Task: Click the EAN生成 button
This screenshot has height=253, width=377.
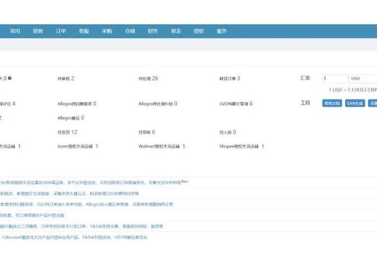Action: [x=355, y=103]
